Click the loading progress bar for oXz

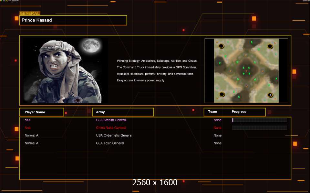(260, 120)
